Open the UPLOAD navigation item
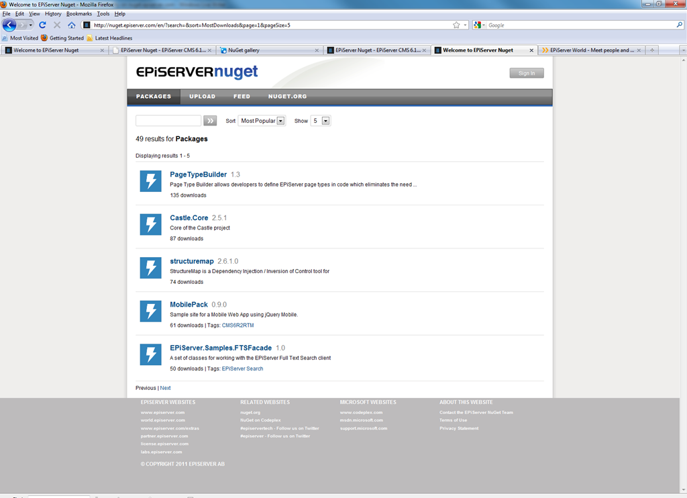The image size is (687, 498). point(202,97)
